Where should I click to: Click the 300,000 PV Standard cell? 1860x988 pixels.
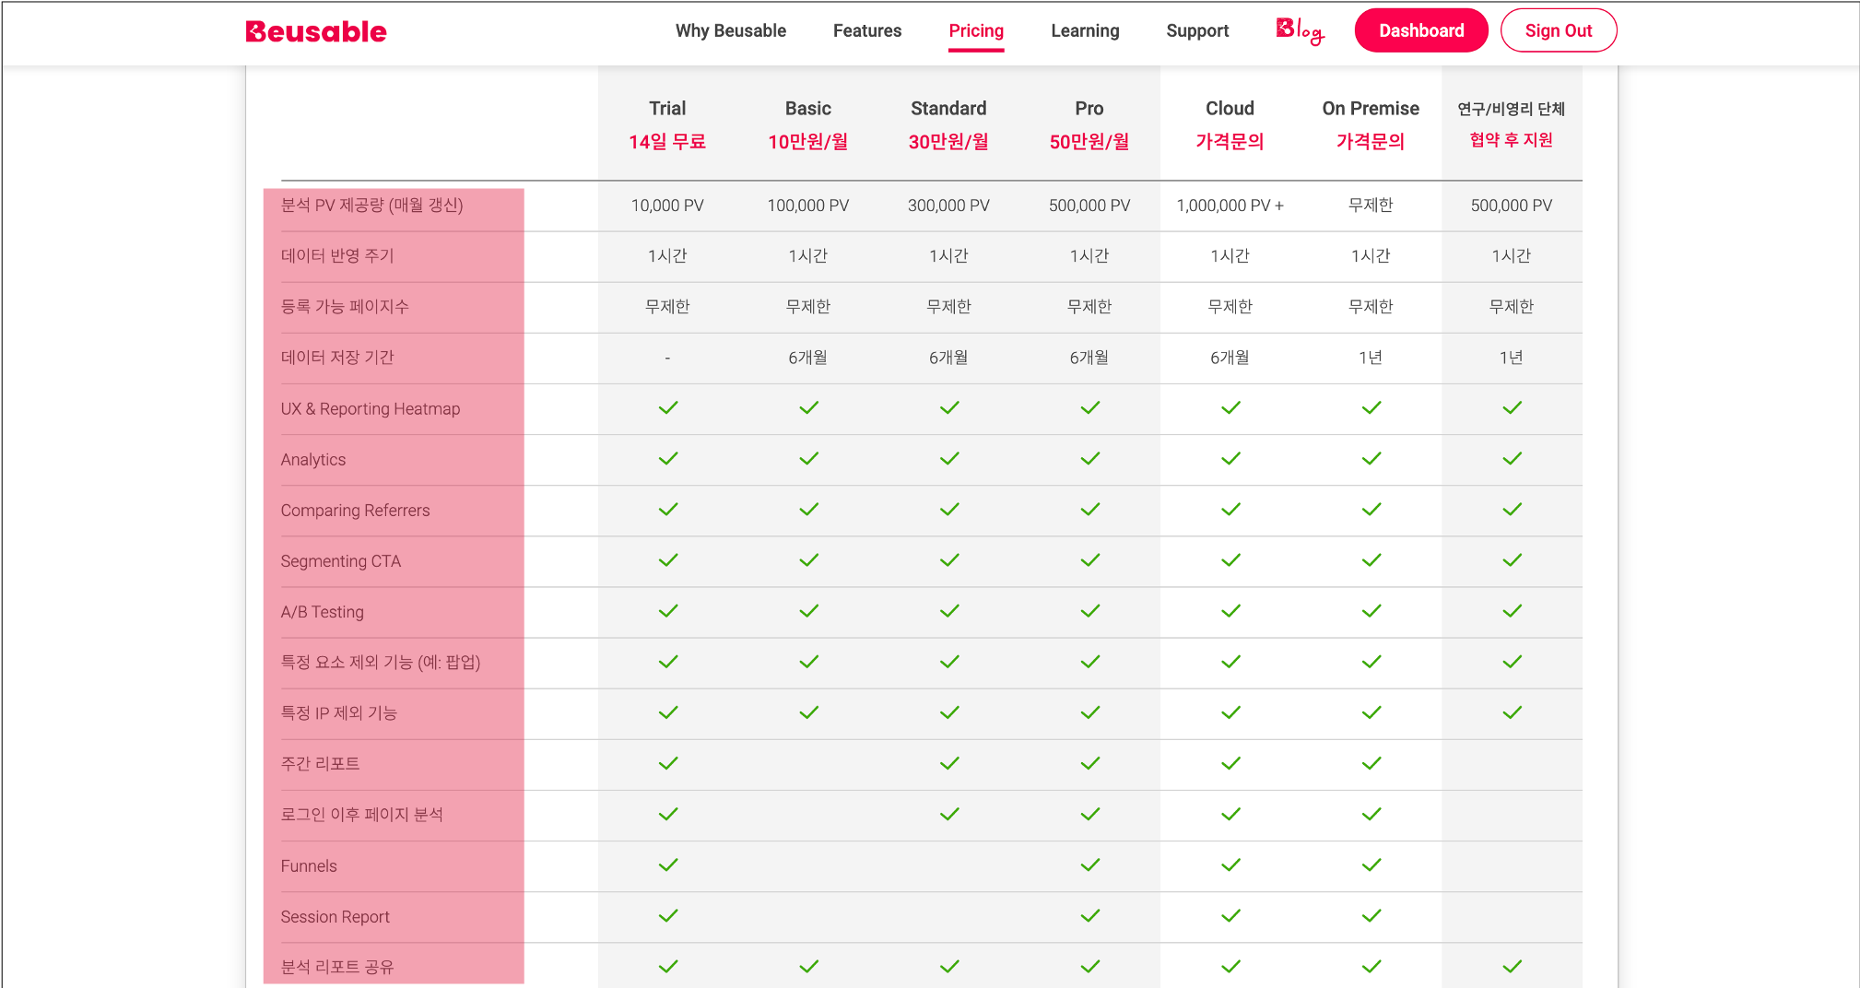(948, 206)
